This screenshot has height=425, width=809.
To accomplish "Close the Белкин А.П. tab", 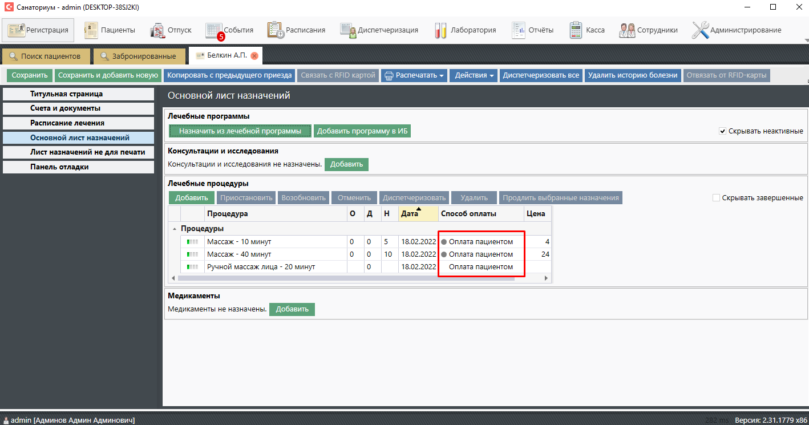I will [254, 56].
